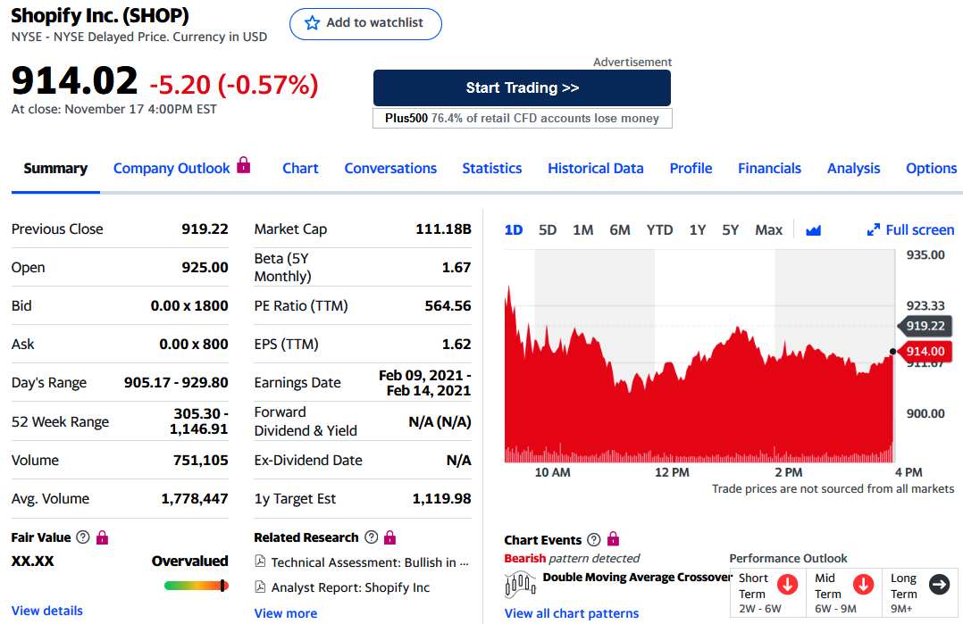Select the 1D chart range

click(x=514, y=230)
